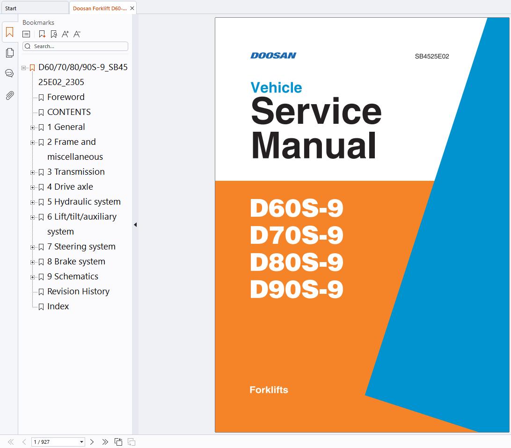Expand the 1 General bookmark
Image resolution: width=511 pixels, height=448 pixels.
tap(32, 128)
